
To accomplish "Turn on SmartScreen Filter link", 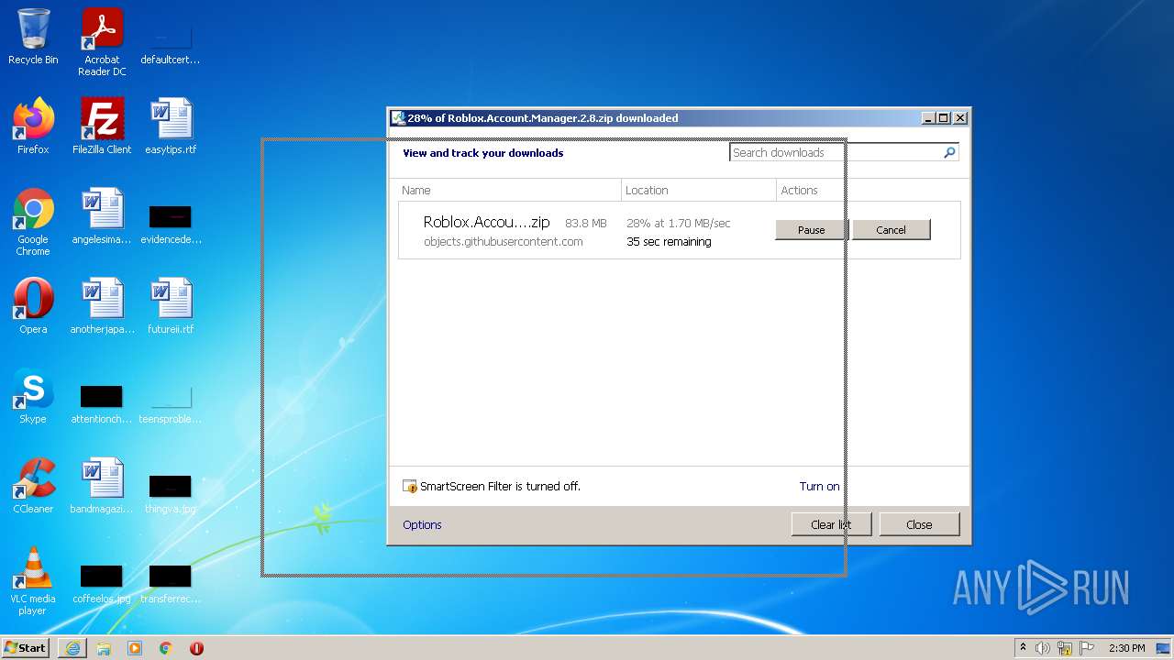I will pos(819,487).
